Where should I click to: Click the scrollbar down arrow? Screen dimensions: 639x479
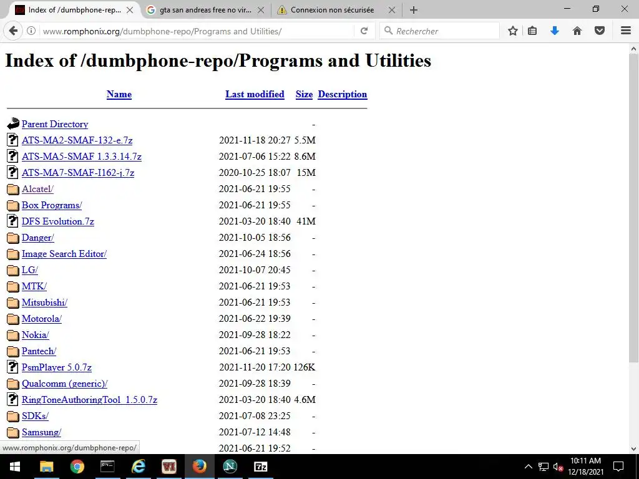[634, 449]
